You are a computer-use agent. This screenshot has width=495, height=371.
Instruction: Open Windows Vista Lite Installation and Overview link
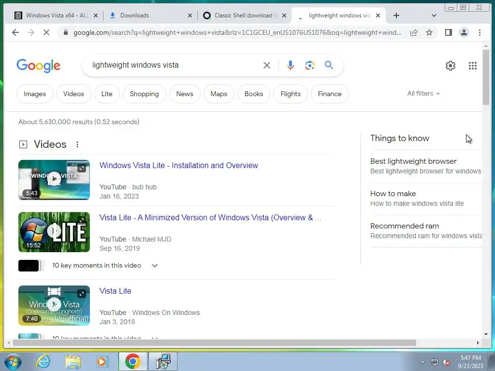[x=179, y=165]
